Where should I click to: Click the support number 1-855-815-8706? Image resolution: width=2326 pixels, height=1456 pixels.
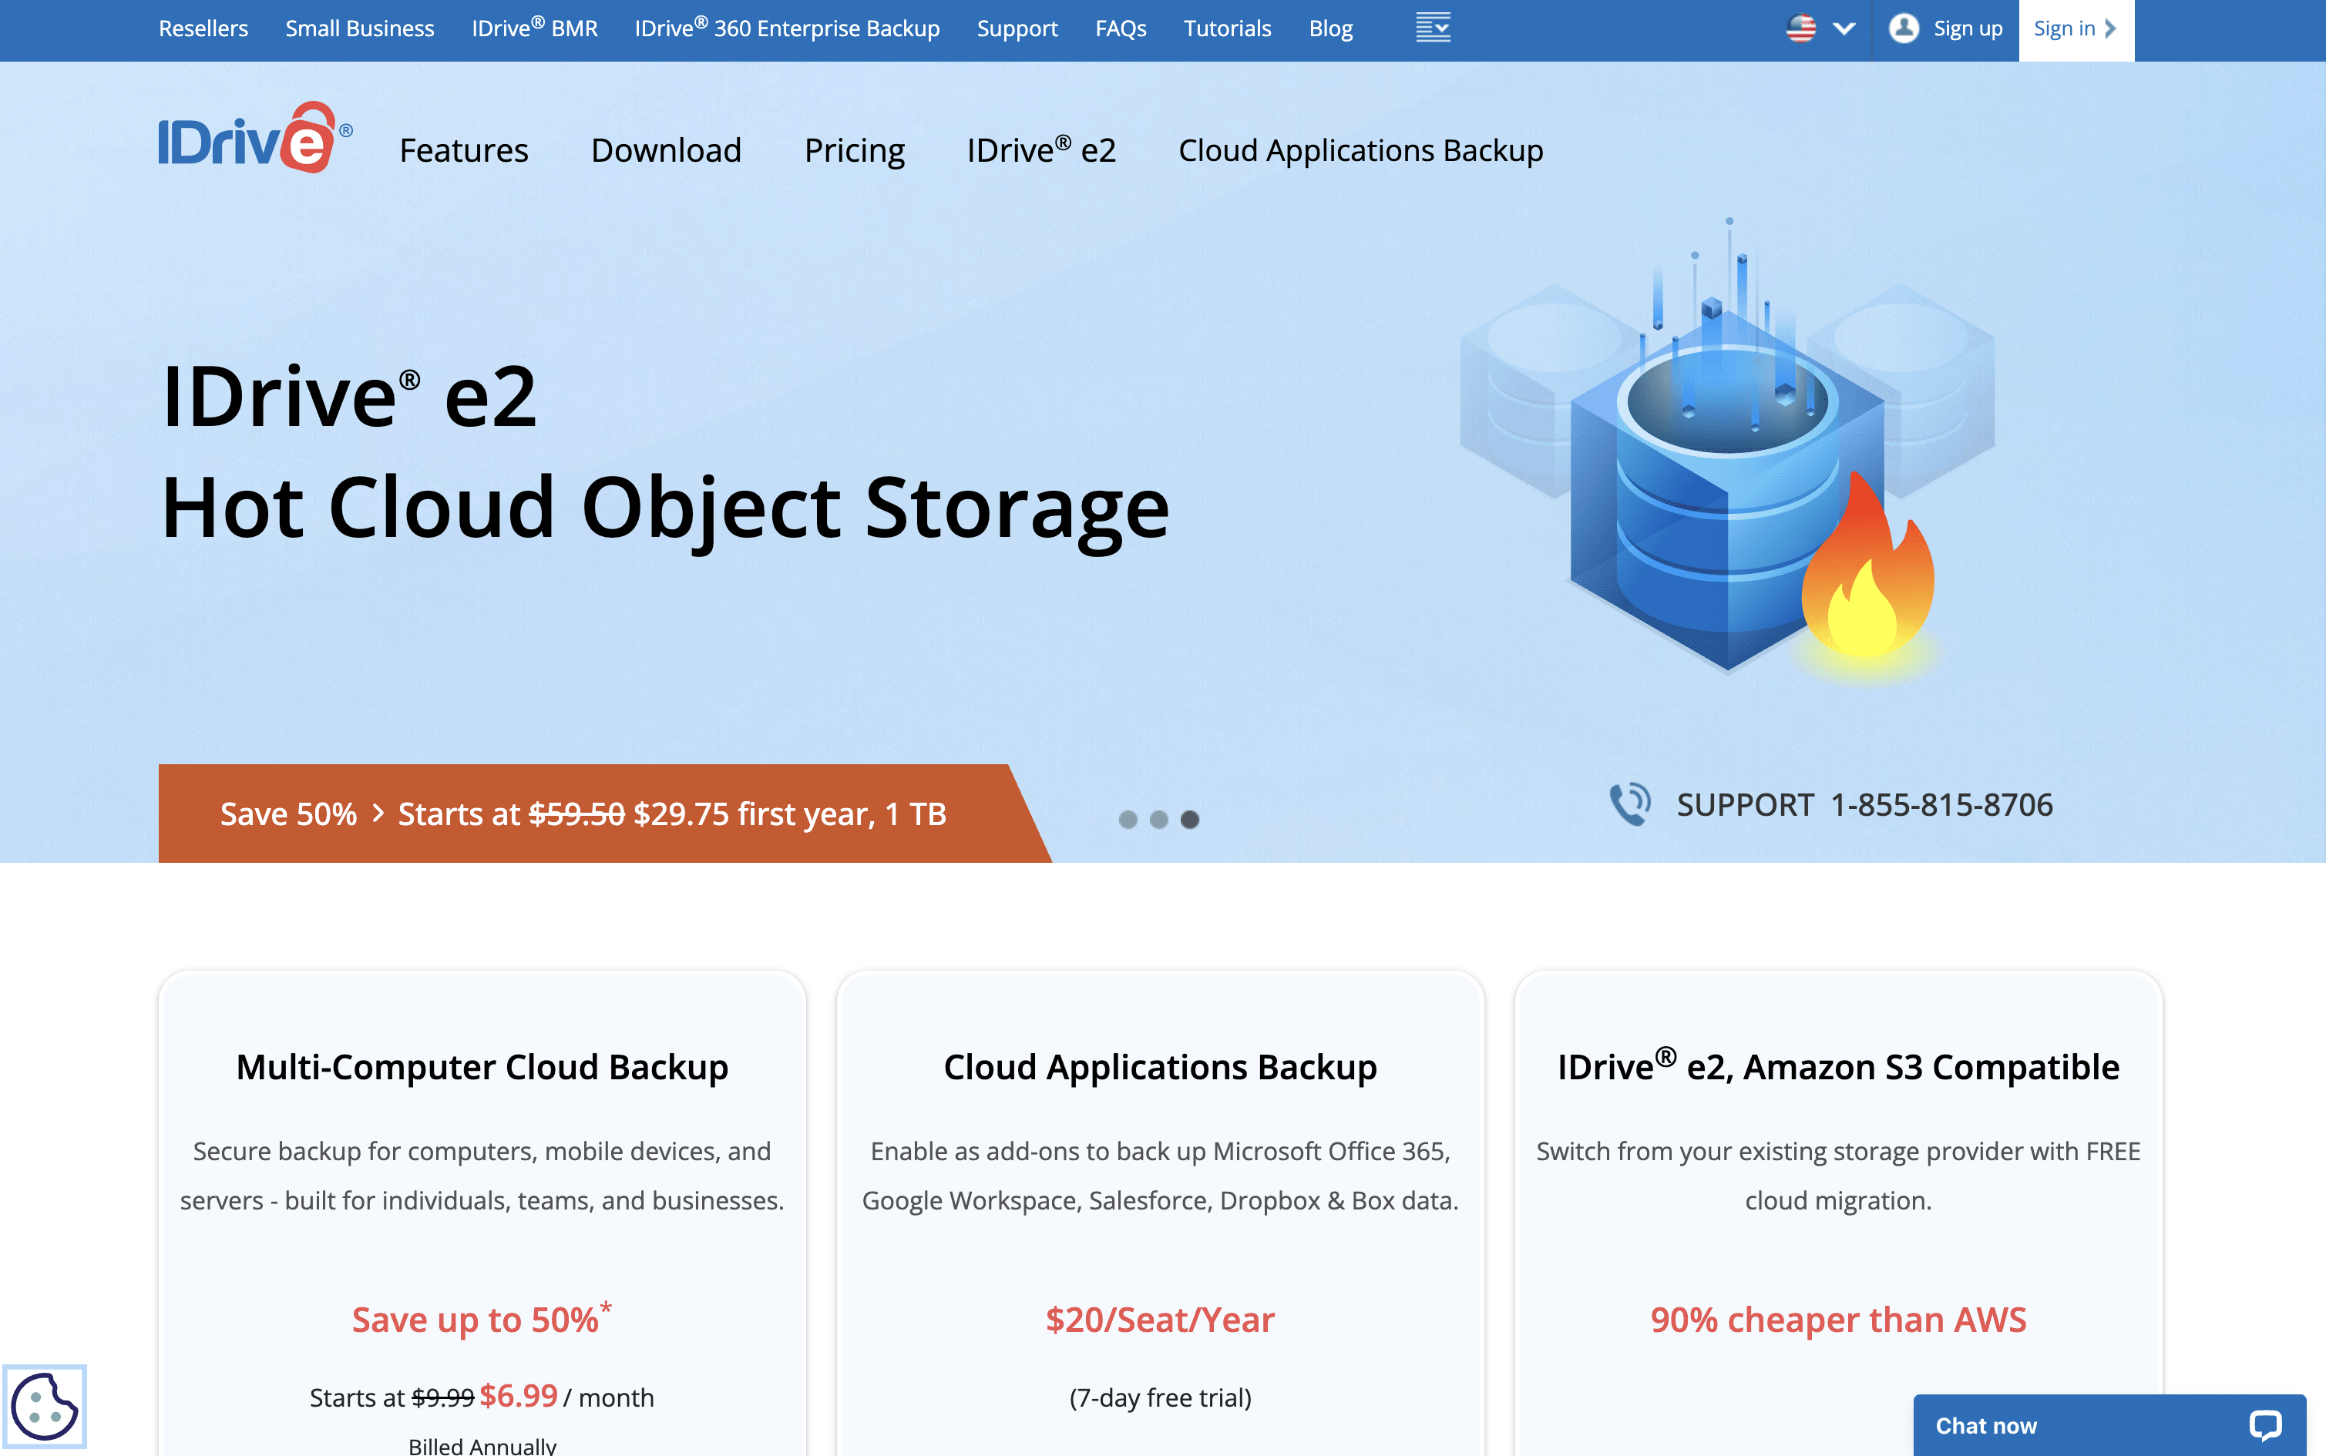pyautogui.click(x=1941, y=805)
